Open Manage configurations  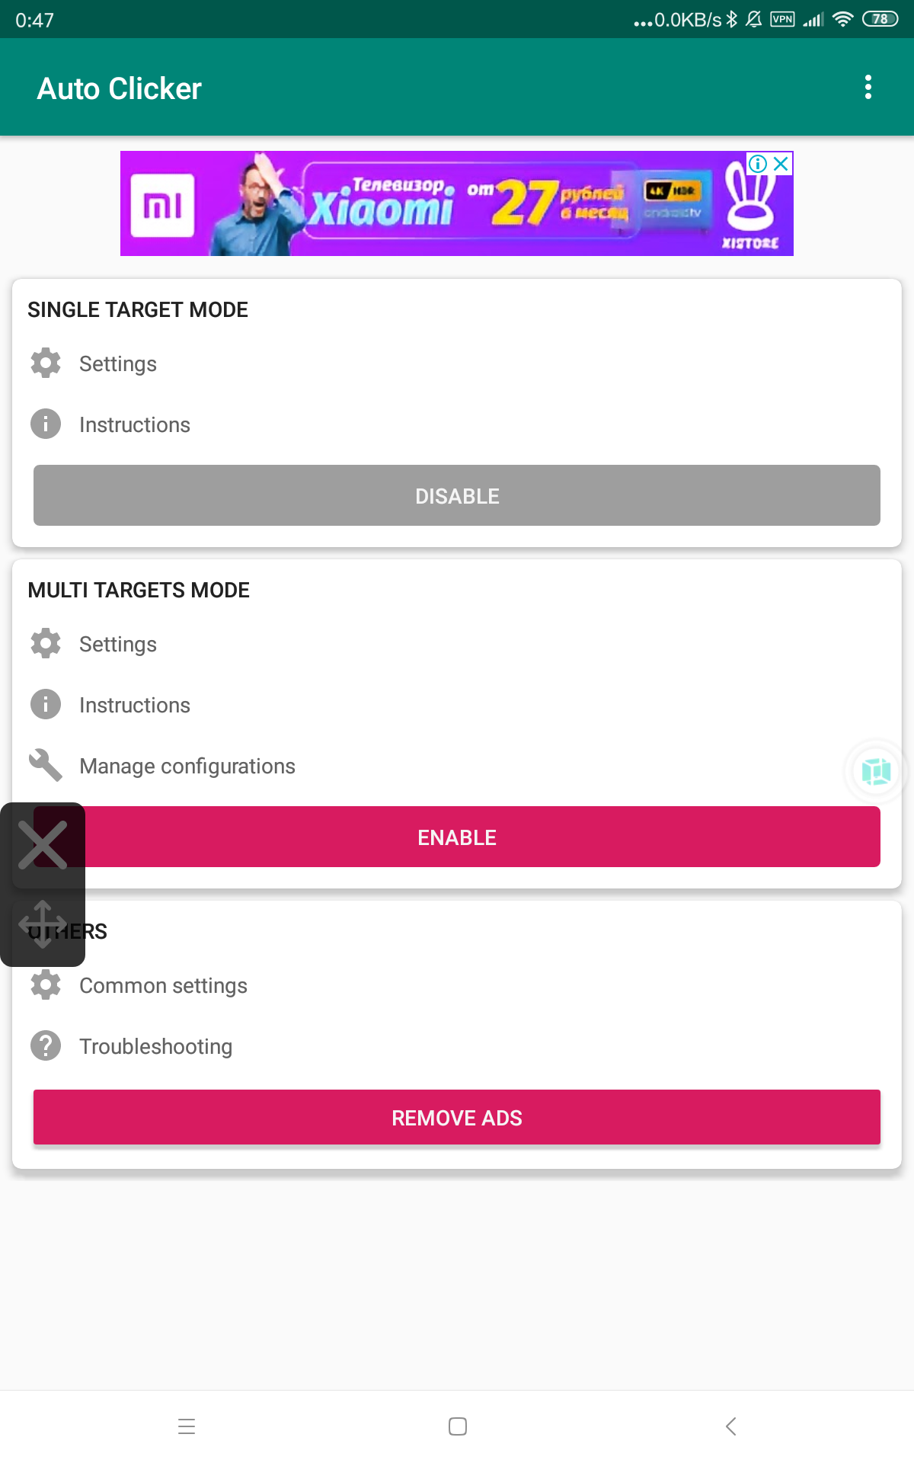point(187,766)
